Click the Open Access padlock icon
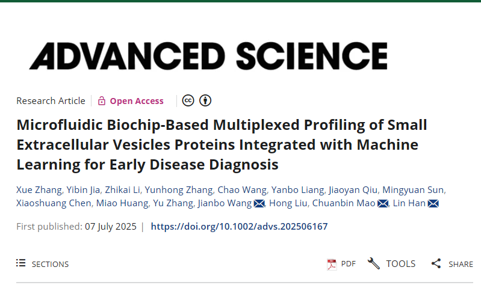This screenshot has width=481, height=288. pyautogui.click(x=102, y=101)
